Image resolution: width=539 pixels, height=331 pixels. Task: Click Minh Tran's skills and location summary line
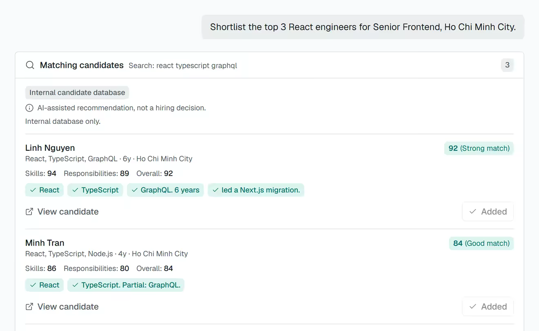pyautogui.click(x=107, y=254)
